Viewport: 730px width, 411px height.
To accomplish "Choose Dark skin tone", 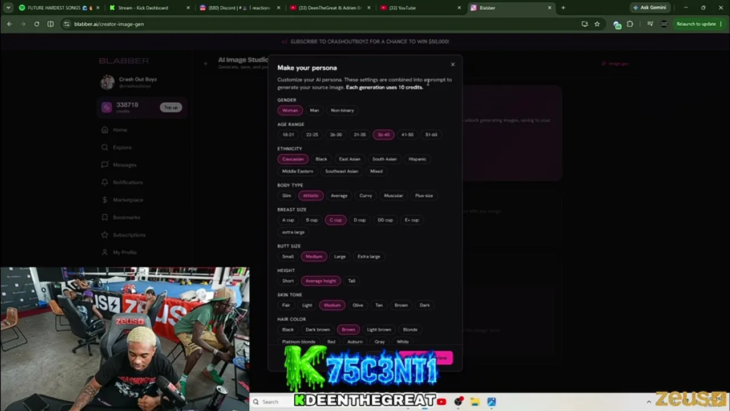I will tap(425, 305).
